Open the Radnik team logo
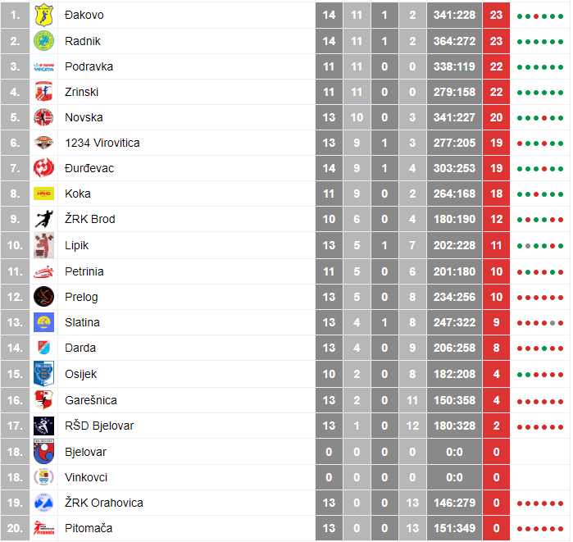The width and height of the screenshot is (573, 542). 43,40
